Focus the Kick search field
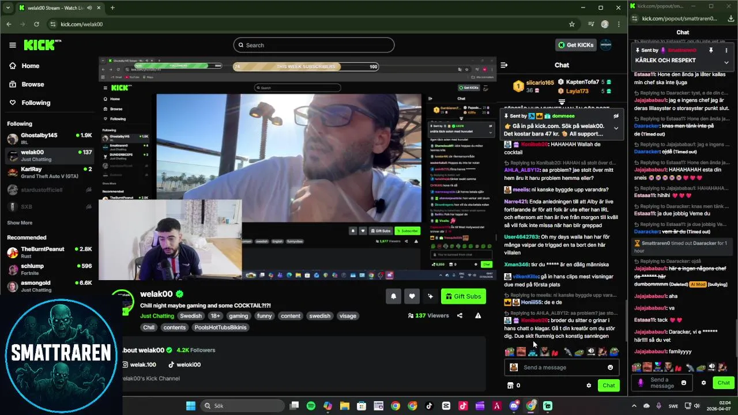The height and width of the screenshot is (415, 738). pos(314,45)
